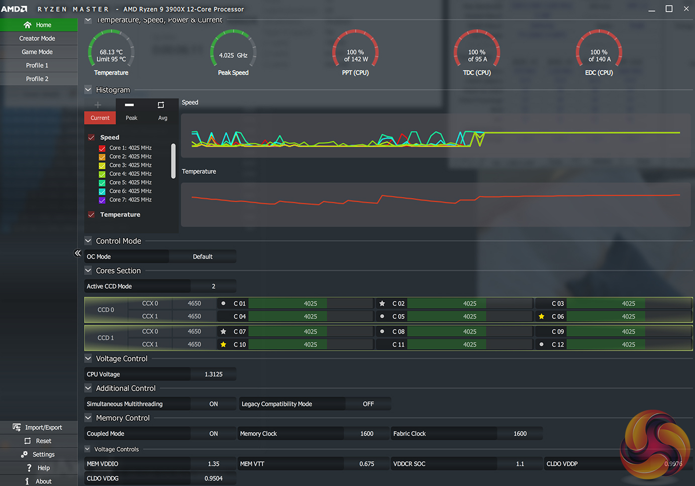Select the Peak histogram view button
Viewport: 695px width, 486px height.
(131, 111)
